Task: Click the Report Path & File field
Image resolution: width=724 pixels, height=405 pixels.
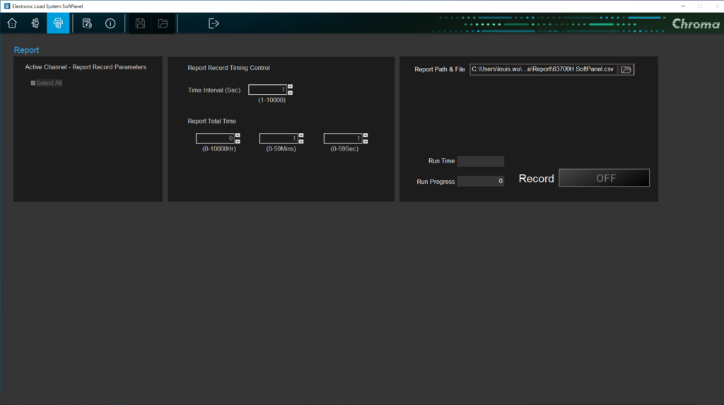Action: [544, 69]
